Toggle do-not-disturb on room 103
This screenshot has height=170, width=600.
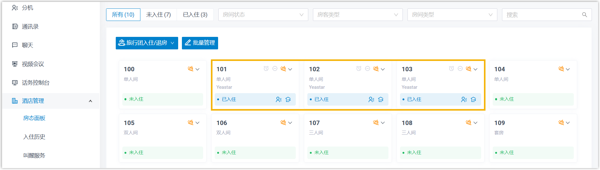(460, 69)
